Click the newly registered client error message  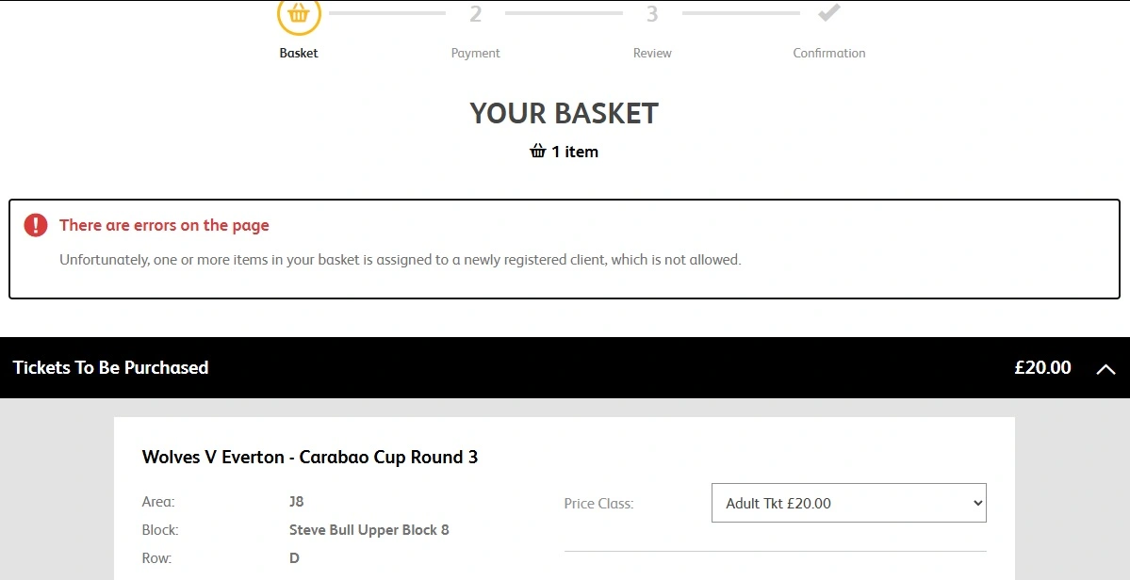click(400, 259)
